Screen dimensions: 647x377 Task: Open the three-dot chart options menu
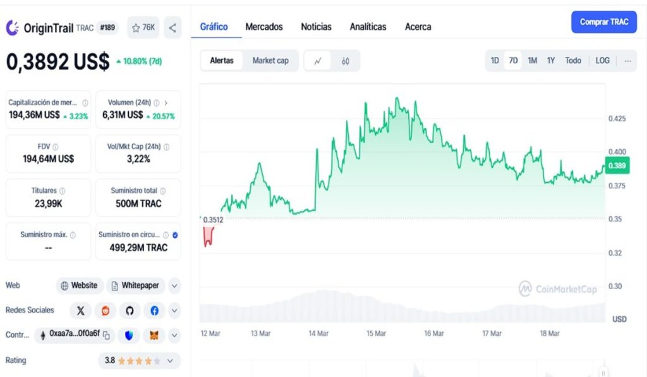627,61
